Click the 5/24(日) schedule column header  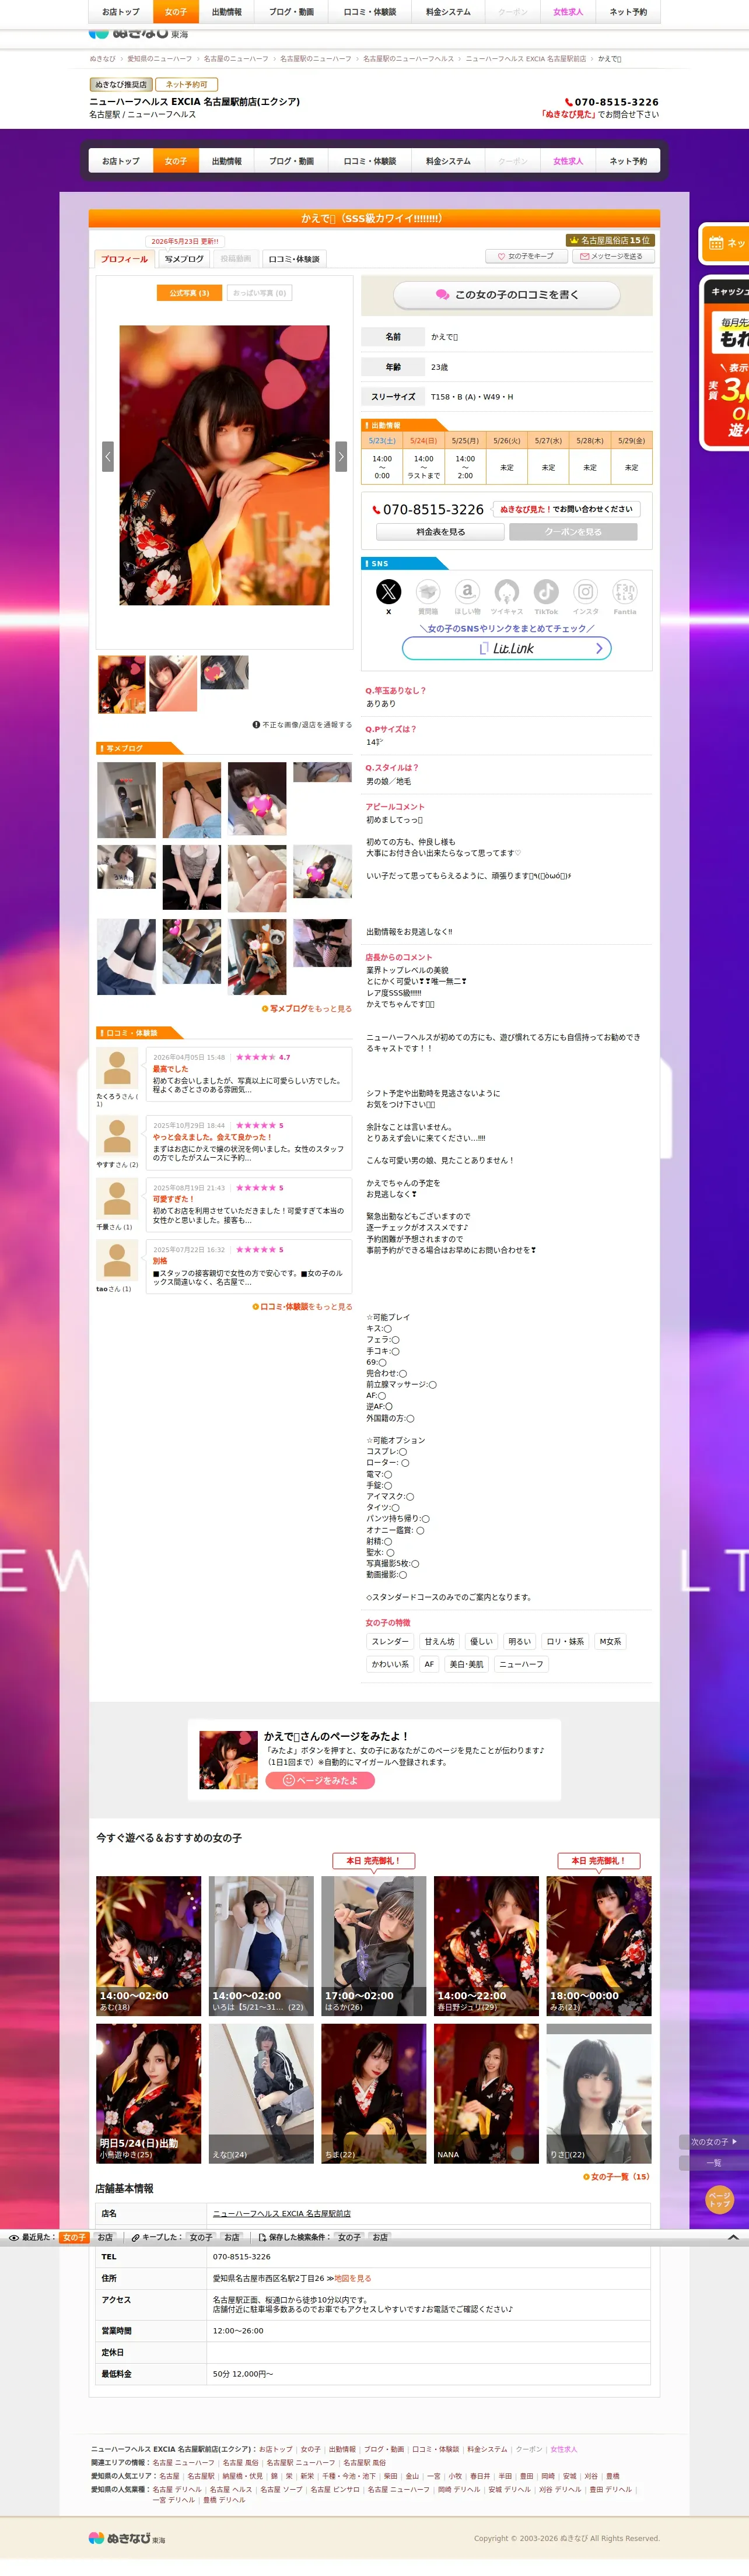(x=424, y=440)
